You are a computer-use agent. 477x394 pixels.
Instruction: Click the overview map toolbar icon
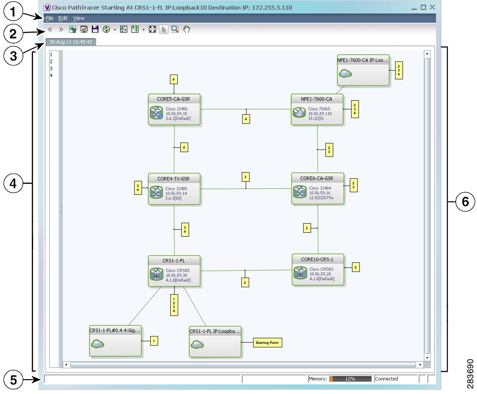[124, 29]
